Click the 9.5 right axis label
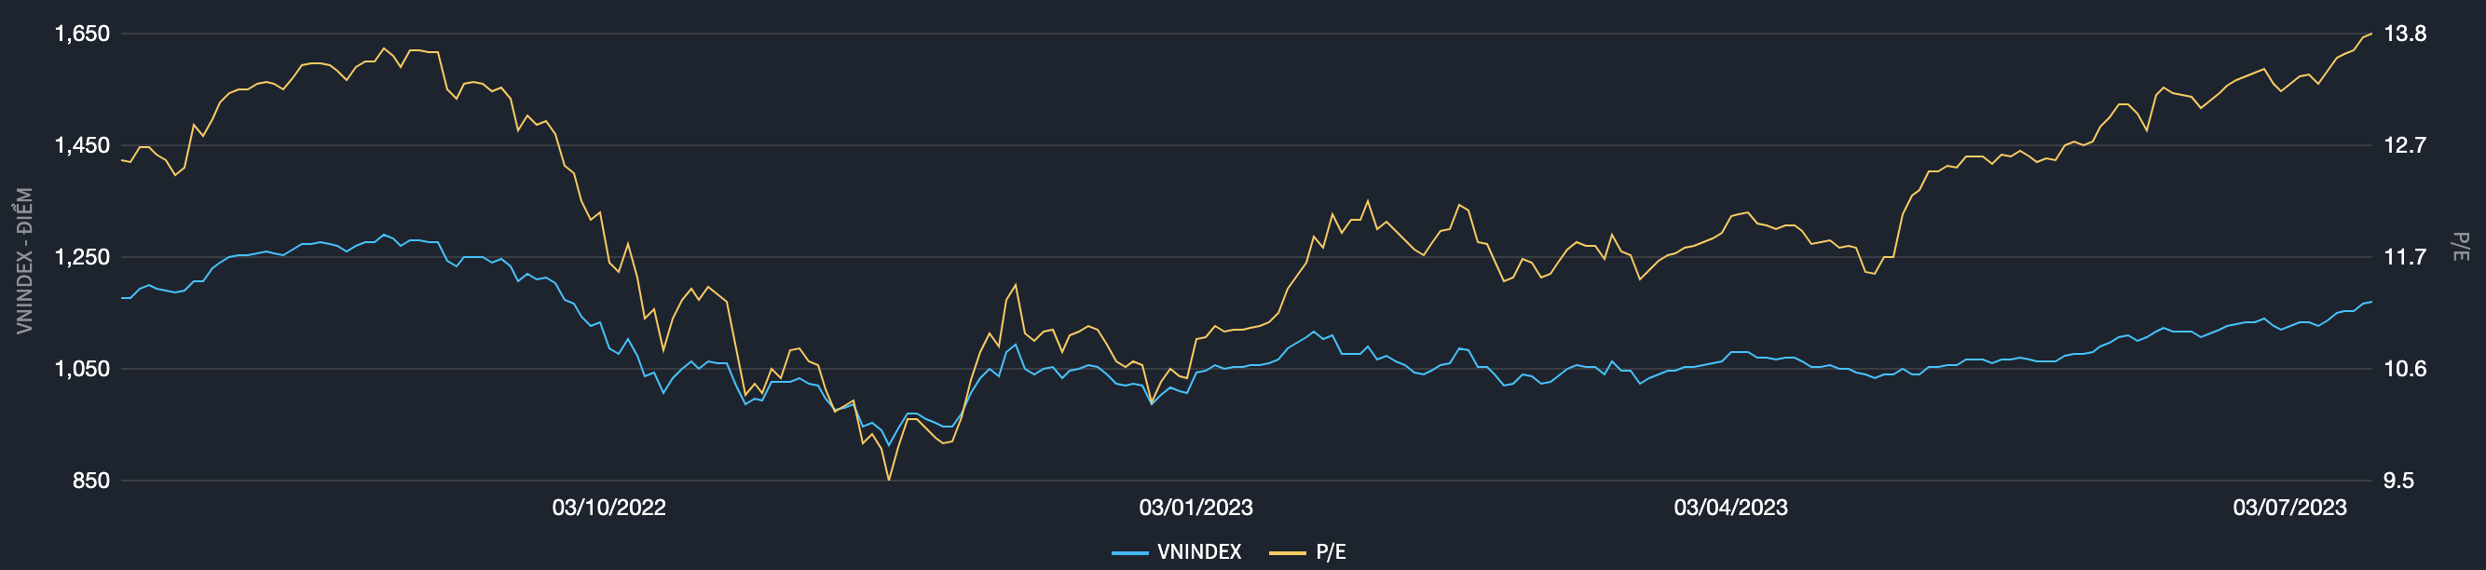 coord(2398,481)
